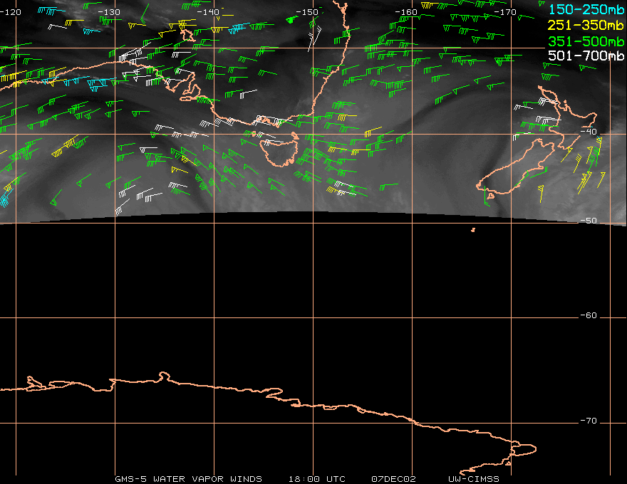The image size is (627, 484).
Task: Click the -160 longitude label
Action: click(406, 12)
